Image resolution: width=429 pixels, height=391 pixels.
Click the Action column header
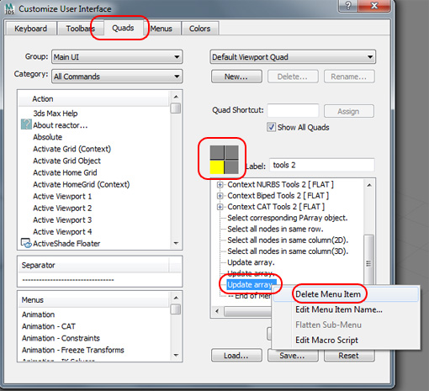[94, 98]
